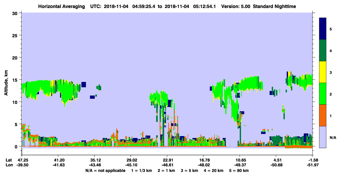347x178 pixels.
Task: Click the 'Version: 5.00' label
Action: pos(236,6)
